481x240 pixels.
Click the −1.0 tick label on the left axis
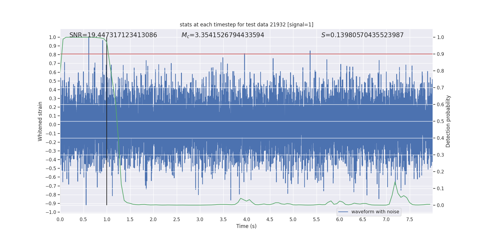tap(51, 212)
